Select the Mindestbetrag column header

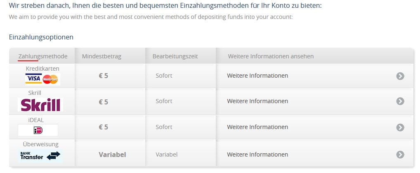(101, 56)
